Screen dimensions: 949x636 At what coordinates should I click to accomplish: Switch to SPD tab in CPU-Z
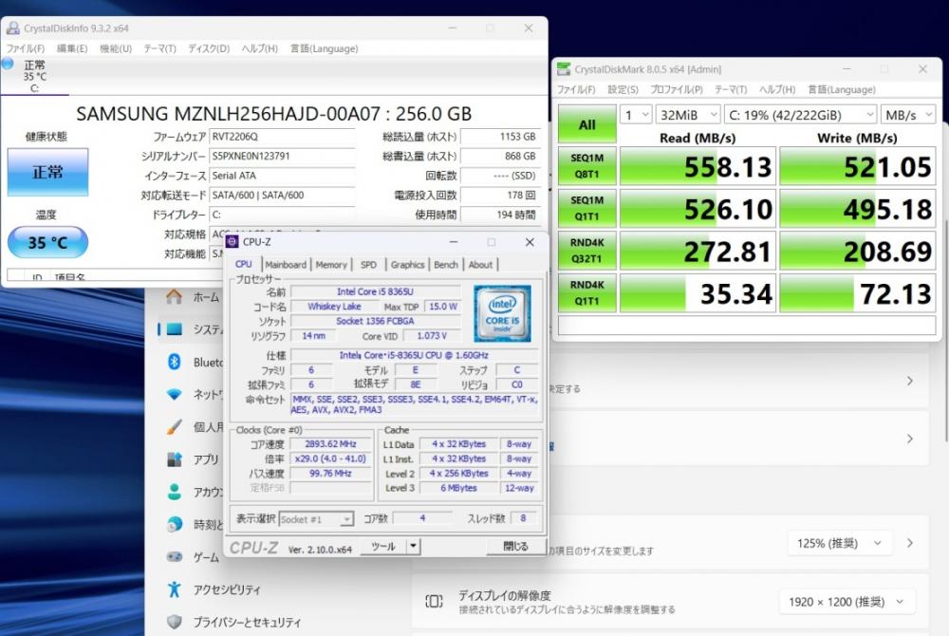pyautogui.click(x=368, y=265)
